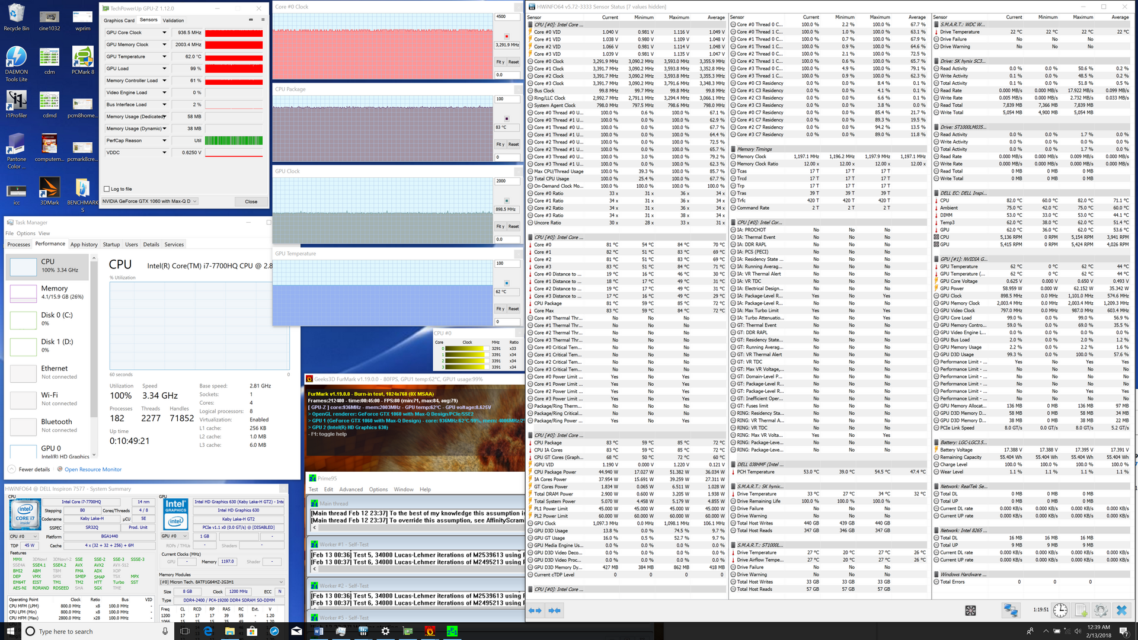Click the red color swatch on Core #0 Clock graph
The width and height of the screenshot is (1138, 640).
click(507, 36)
